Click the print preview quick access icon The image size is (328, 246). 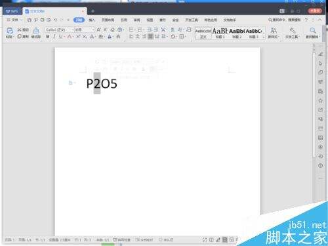point(49,20)
